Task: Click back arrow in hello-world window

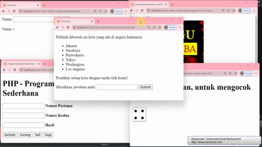Action: (x=4, y=11)
